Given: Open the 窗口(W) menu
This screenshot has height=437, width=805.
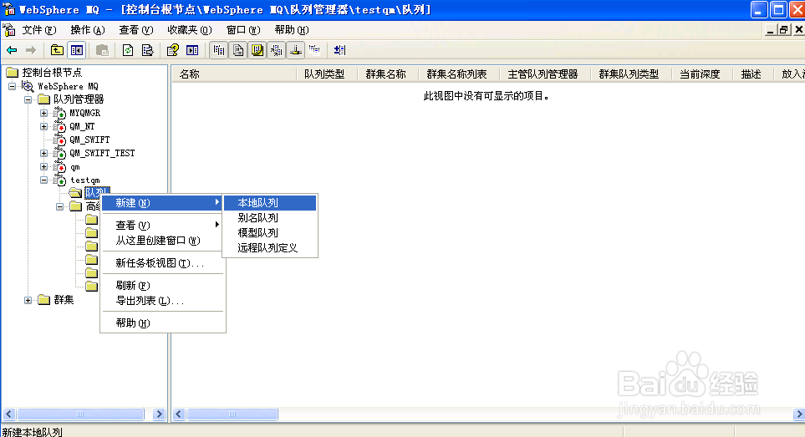Looking at the screenshot, I should pos(243,30).
